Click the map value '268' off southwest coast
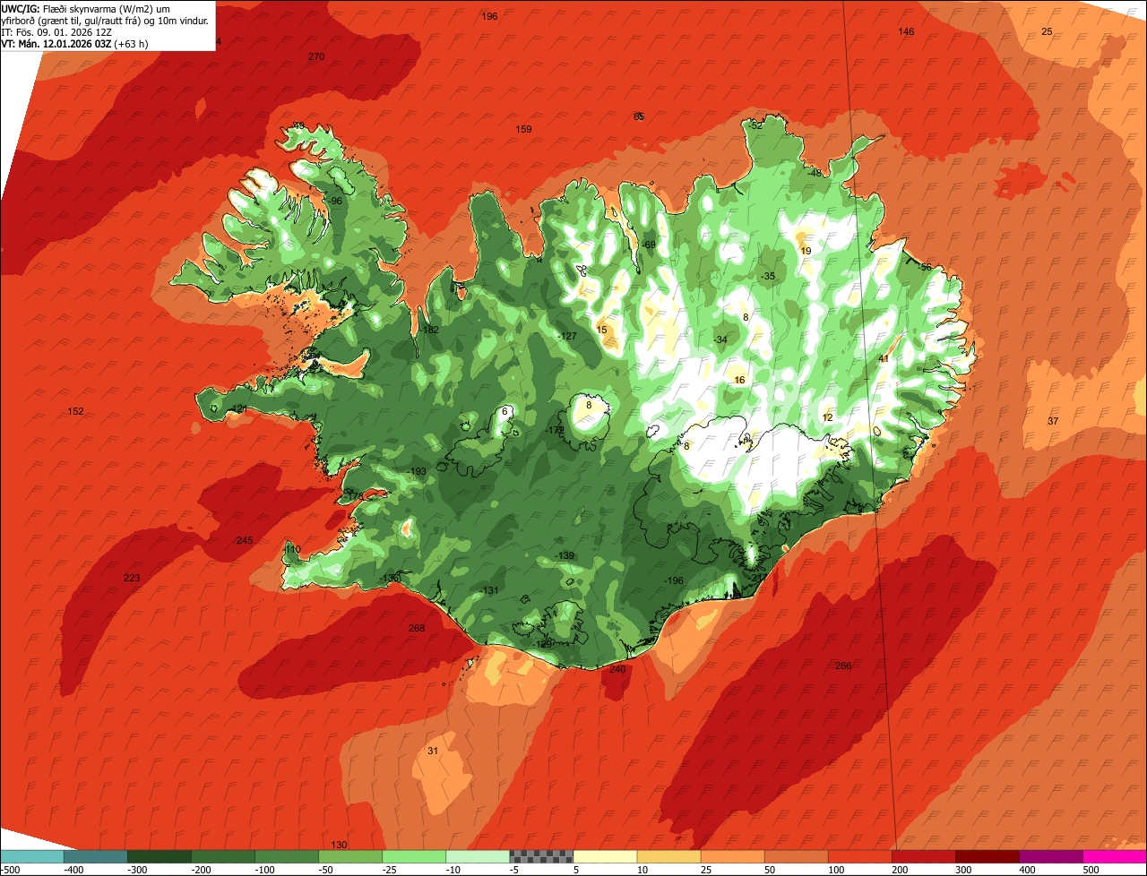This screenshot has width=1147, height=876. click(417, 629)
